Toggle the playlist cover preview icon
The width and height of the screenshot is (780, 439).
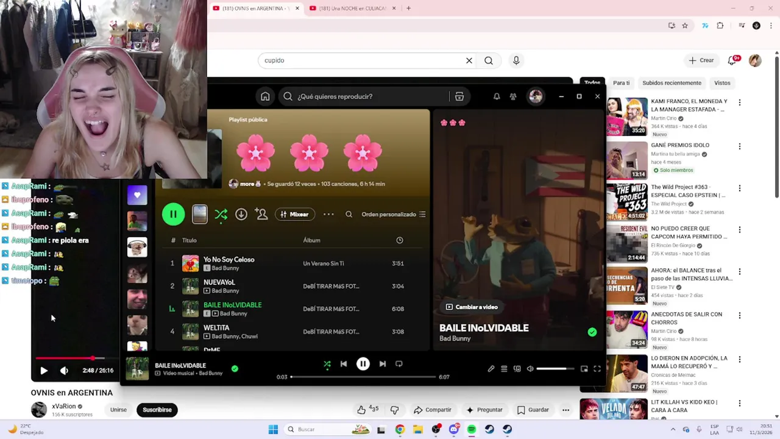200,214
